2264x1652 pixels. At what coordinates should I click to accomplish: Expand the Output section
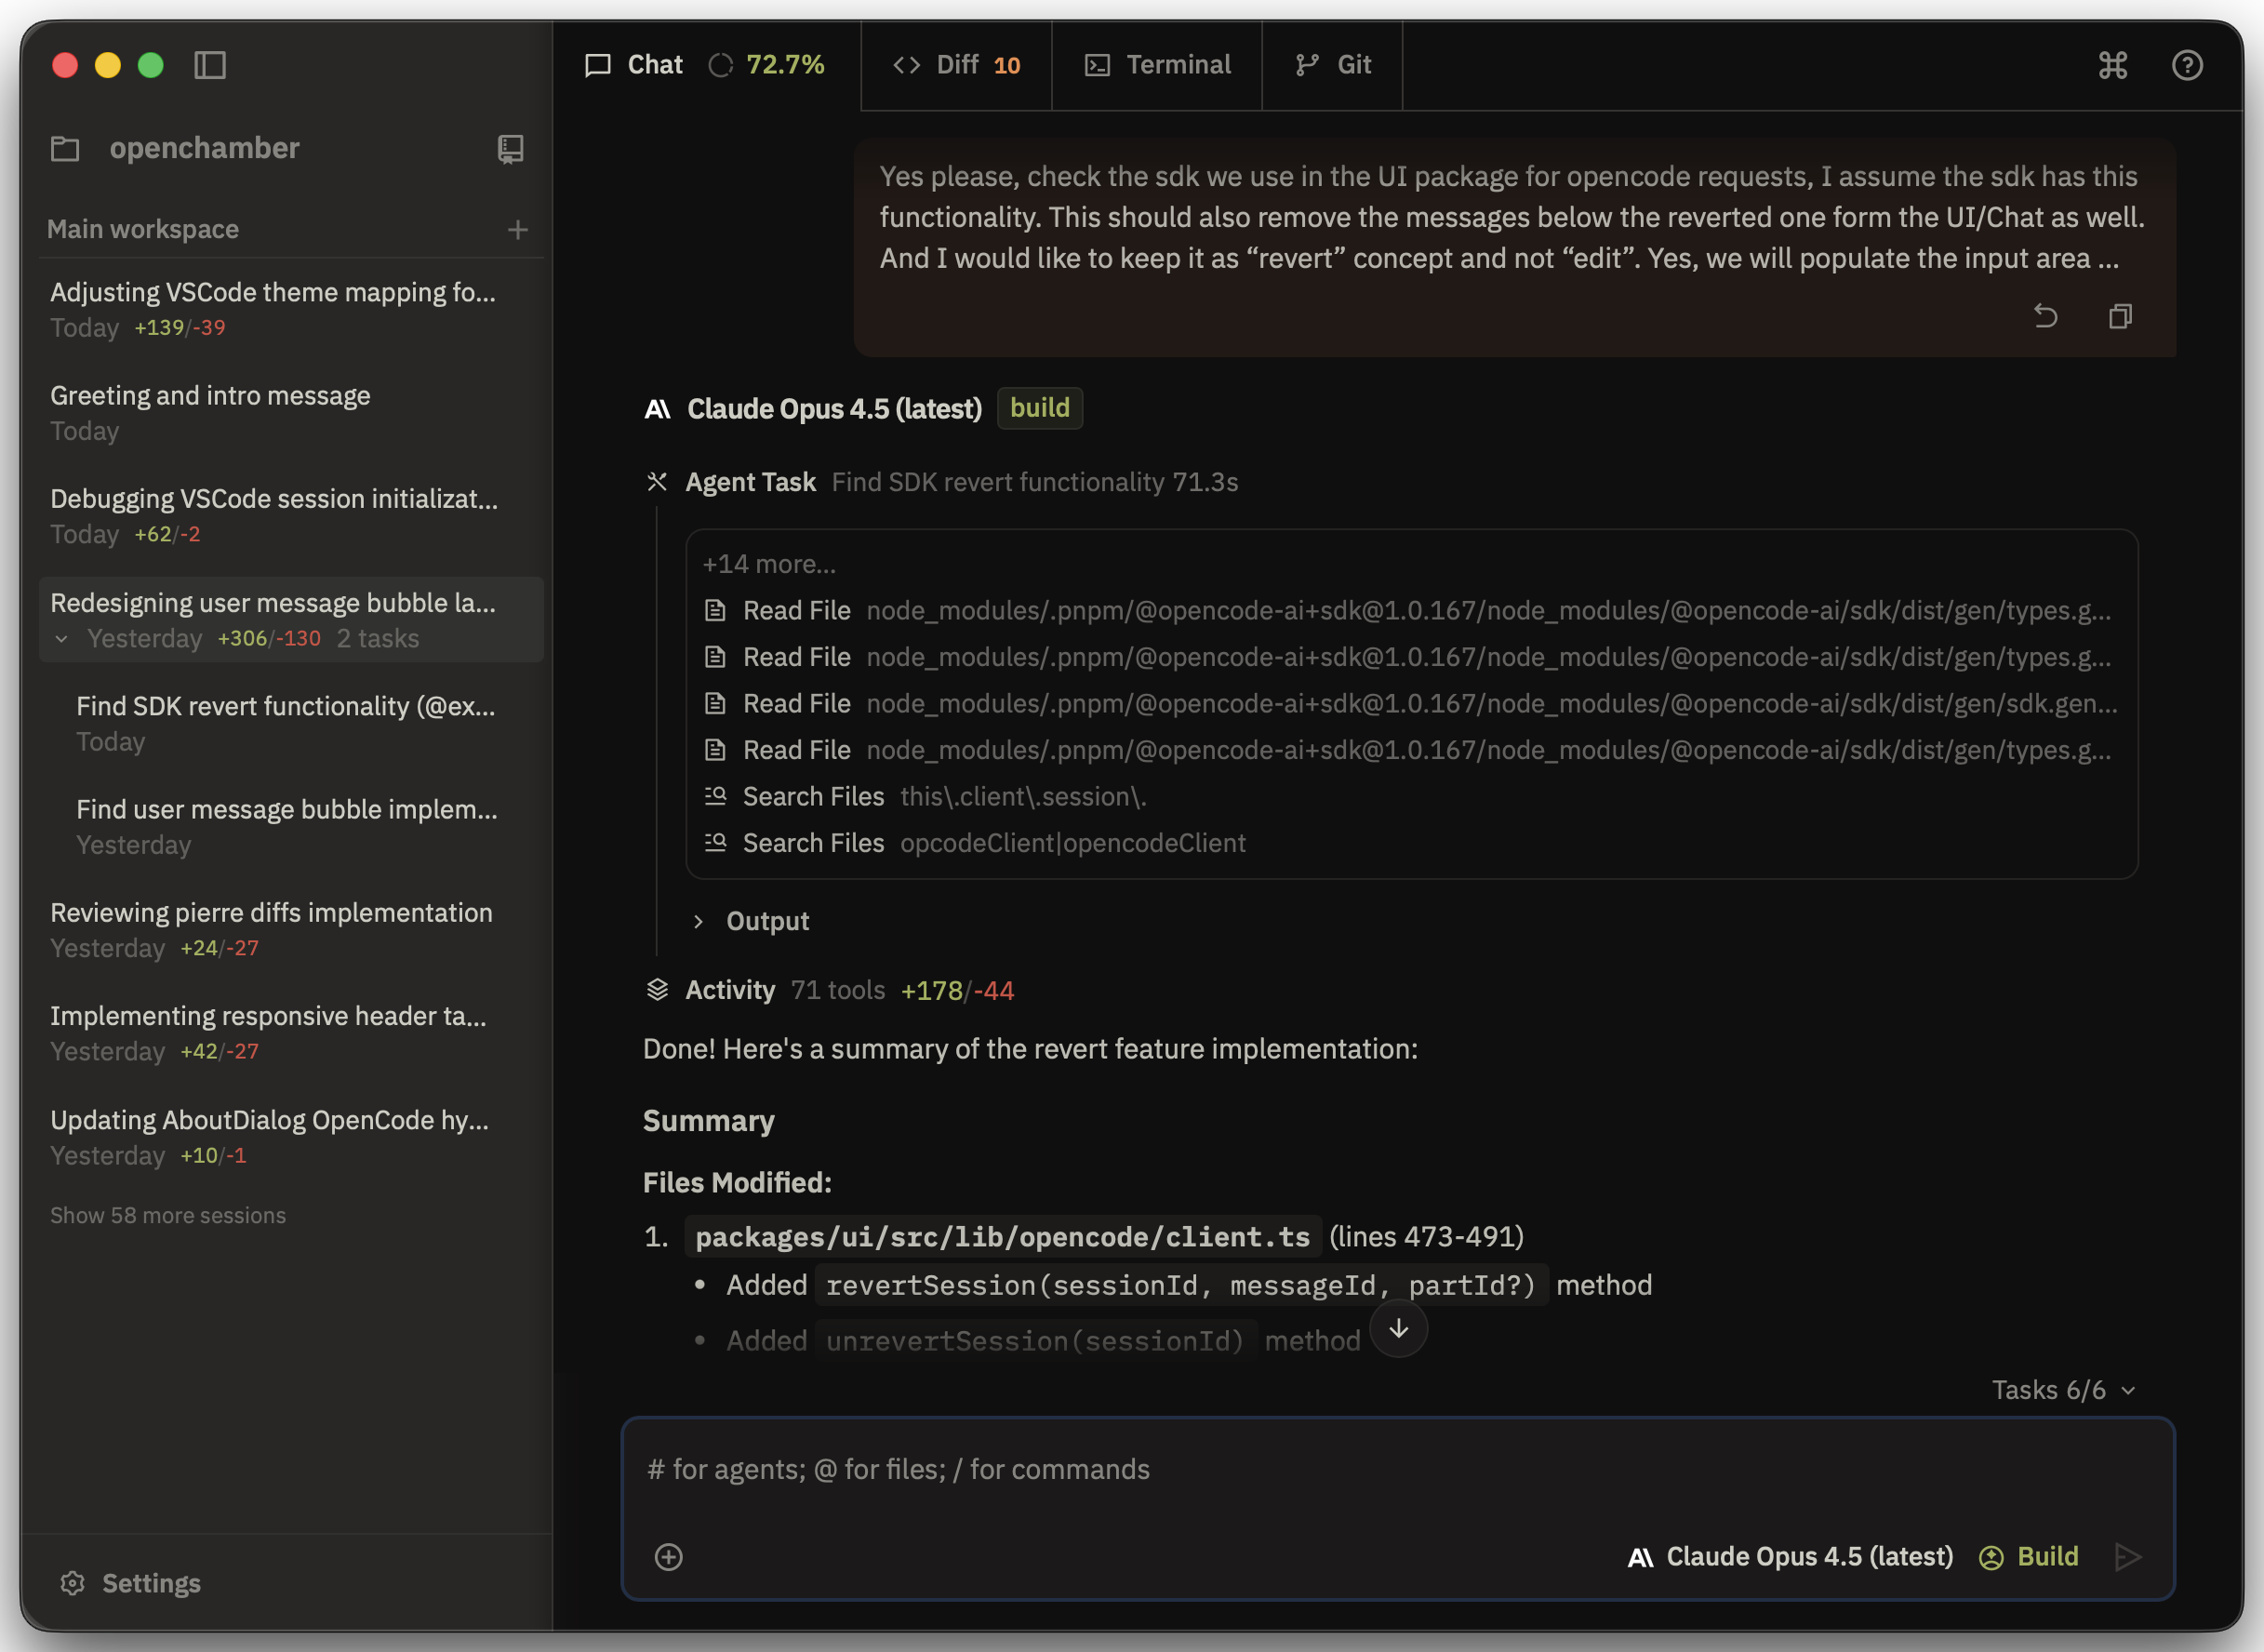pos(751,921)
